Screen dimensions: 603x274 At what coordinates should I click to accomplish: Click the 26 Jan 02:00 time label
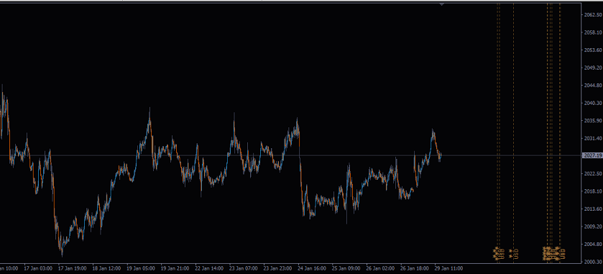pyautogui.click(x=380, y=268)
